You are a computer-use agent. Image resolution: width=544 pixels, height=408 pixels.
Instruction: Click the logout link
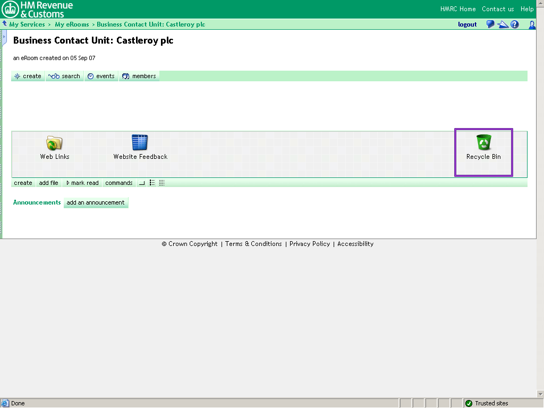click(x=467, y=24)
